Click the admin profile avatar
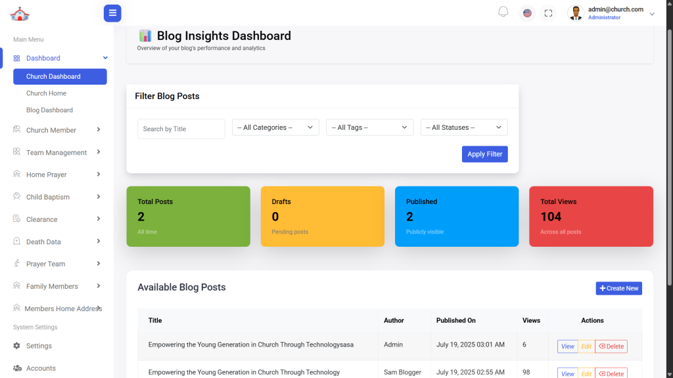The image size is (673, 378). [576, 13]
